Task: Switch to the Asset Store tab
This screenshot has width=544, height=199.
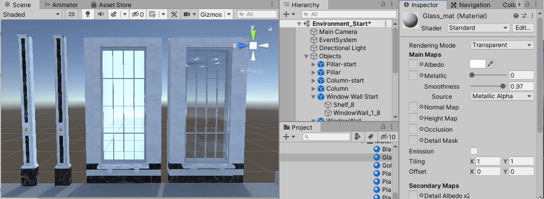Action: tap(111, 5)
